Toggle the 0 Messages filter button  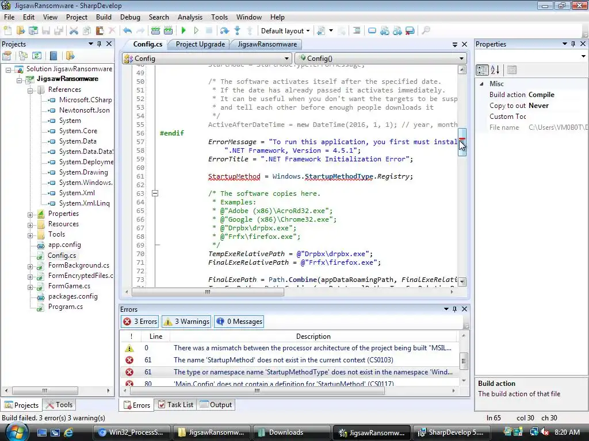[239, 322]
